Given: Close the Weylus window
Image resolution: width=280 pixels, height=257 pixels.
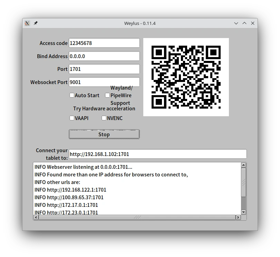Looking at the screenshot, I should point(253,23).
